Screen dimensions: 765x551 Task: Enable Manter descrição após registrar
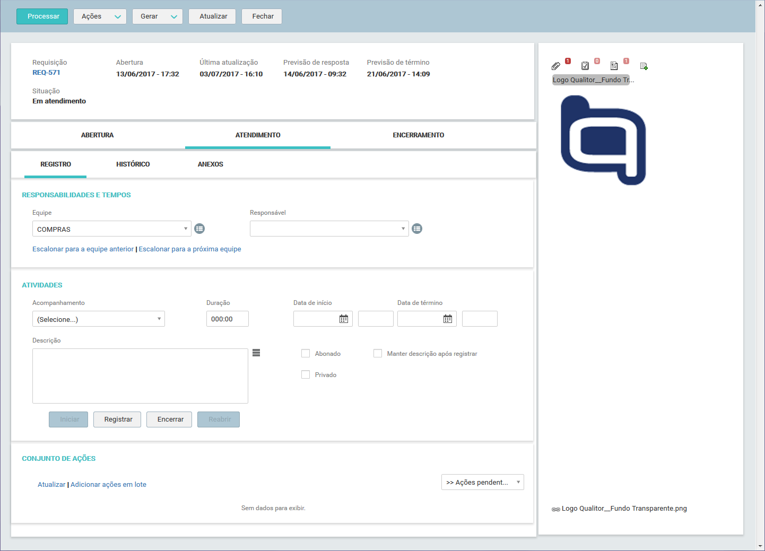point(378,354)
